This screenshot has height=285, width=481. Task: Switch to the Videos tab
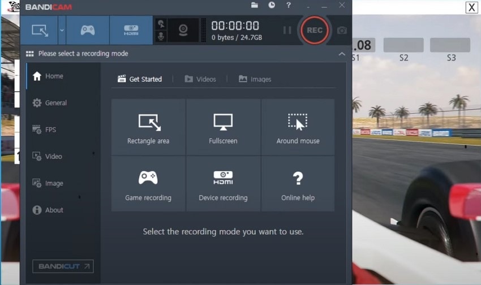pos(200,79)
